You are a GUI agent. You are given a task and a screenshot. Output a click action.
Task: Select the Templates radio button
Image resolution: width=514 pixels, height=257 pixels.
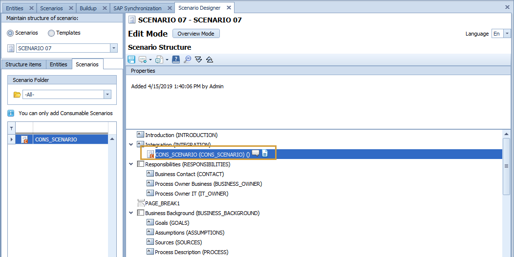coord(51,33)
